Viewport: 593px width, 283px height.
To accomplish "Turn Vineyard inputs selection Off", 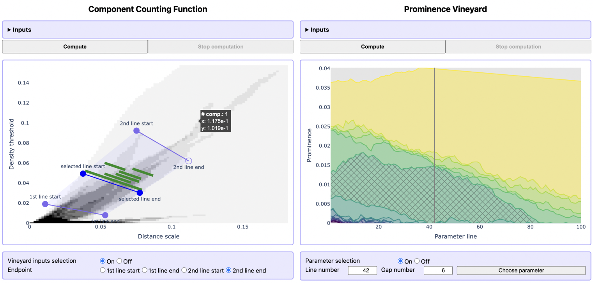I will pyautogui.click(x=120, y=261).
